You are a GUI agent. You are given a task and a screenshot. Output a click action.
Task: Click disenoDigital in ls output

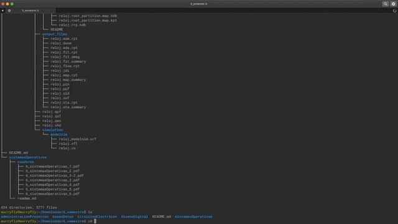pos(134,217)
